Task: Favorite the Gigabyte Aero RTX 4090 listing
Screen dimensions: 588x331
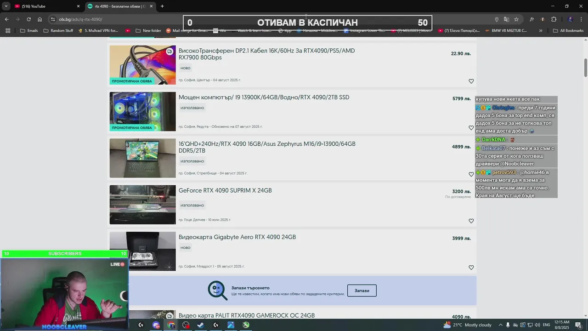Action: (471, 268)
